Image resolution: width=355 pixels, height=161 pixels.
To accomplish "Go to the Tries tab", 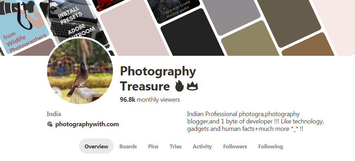I will (175, 146).
